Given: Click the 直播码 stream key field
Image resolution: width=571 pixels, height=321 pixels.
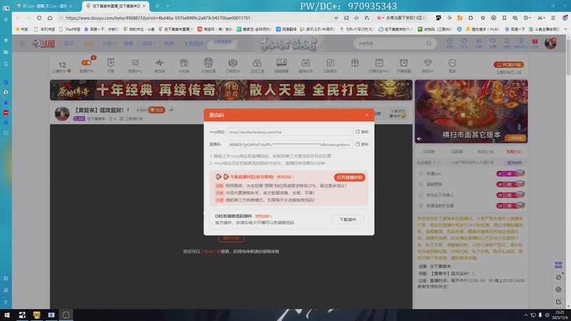Looking at the screenshot, I should 290,145.
